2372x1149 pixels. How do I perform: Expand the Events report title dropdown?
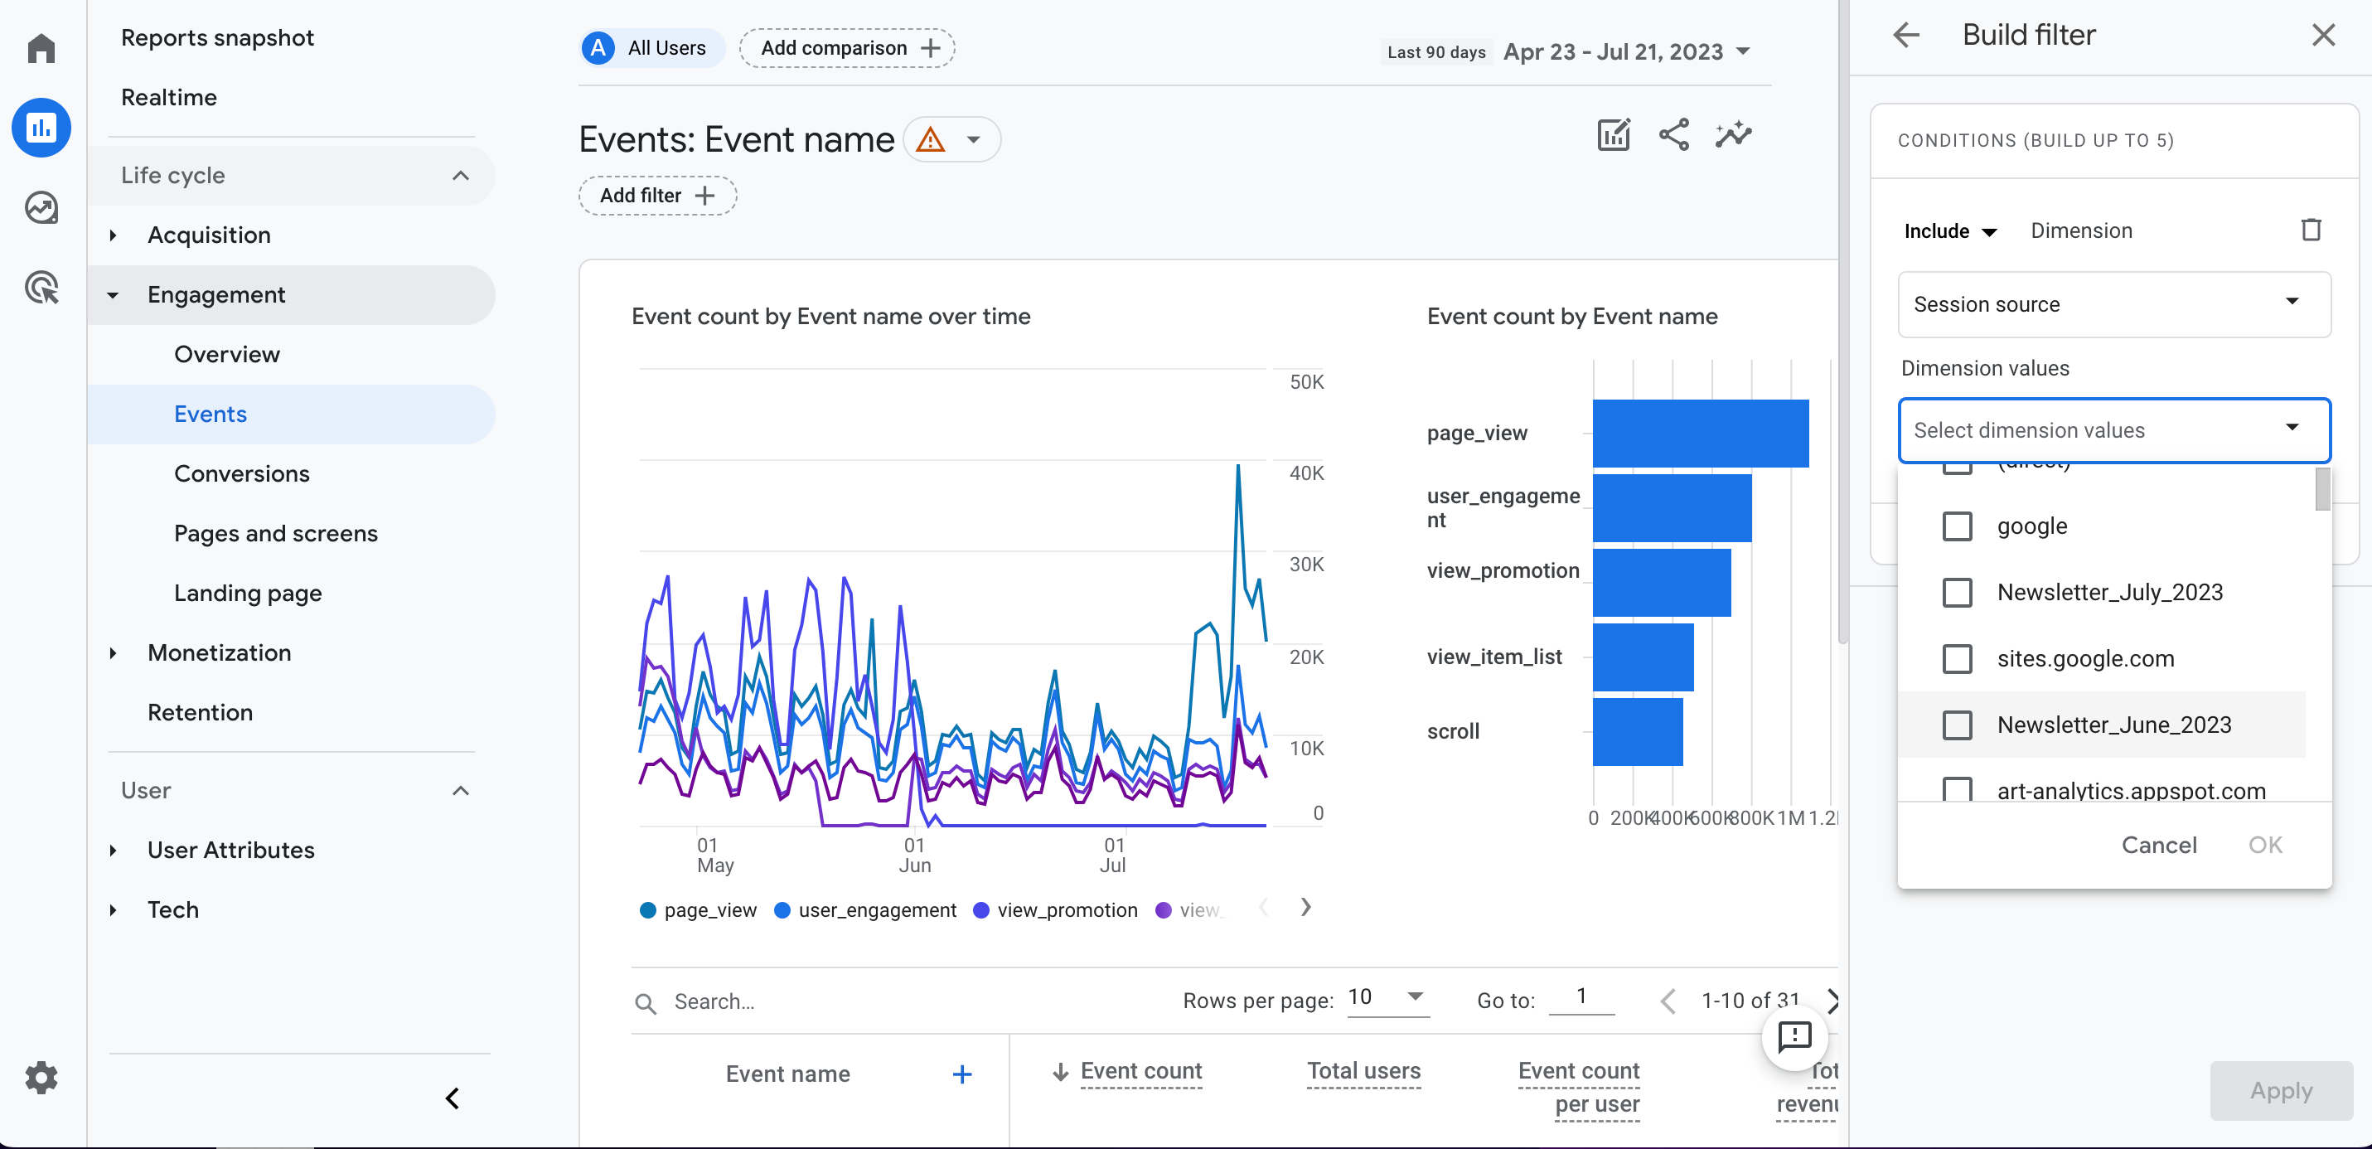pyautogui.click(x=975, y=139)
